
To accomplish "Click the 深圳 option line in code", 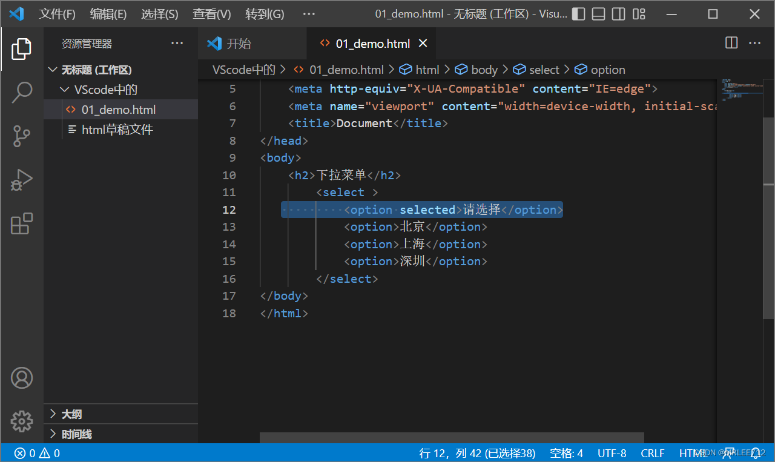I will 415,261.
